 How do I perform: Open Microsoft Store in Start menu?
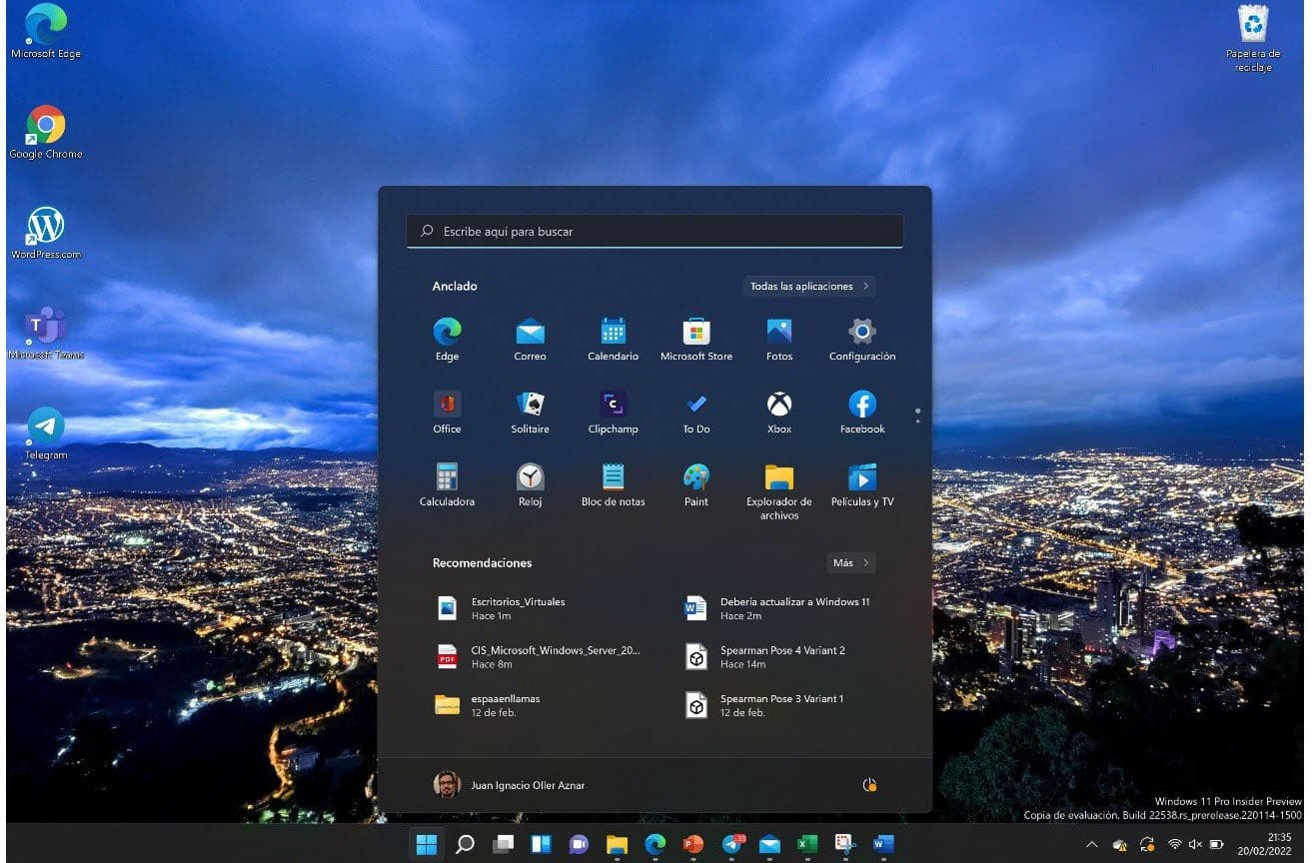pos(696,339)
